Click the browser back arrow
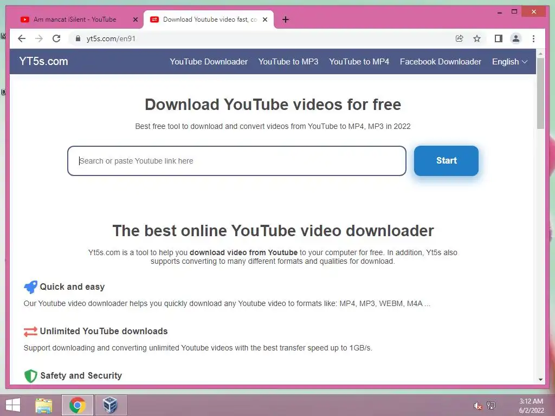 tap(22, 38)
